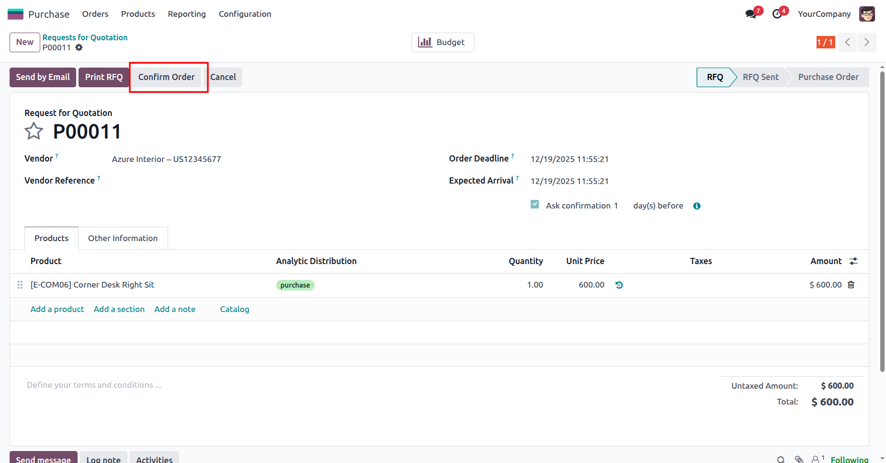Open the user avatar menu
Viewport: 886px width, 463px height.
pyautogui.click(x=867, y=14)
